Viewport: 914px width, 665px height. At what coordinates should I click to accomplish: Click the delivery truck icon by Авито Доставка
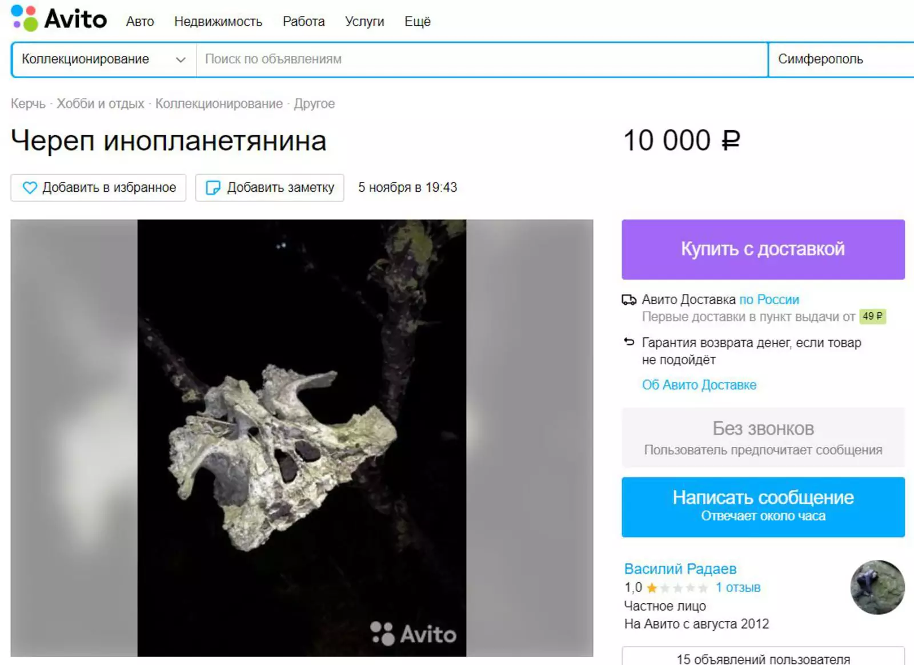(x=629, y=299)
